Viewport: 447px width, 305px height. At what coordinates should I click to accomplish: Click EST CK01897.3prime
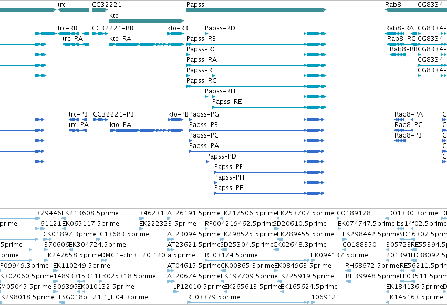point(70,234)
